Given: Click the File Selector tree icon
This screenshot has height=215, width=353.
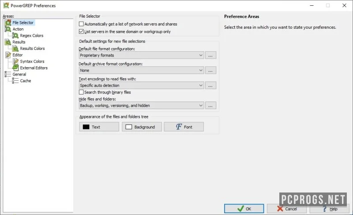Looking at the screenshot, I should pos(8,23).
